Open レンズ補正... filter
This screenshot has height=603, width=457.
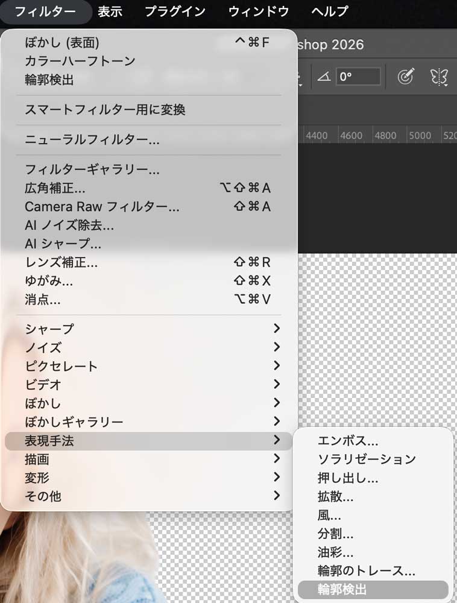[149, 263]
